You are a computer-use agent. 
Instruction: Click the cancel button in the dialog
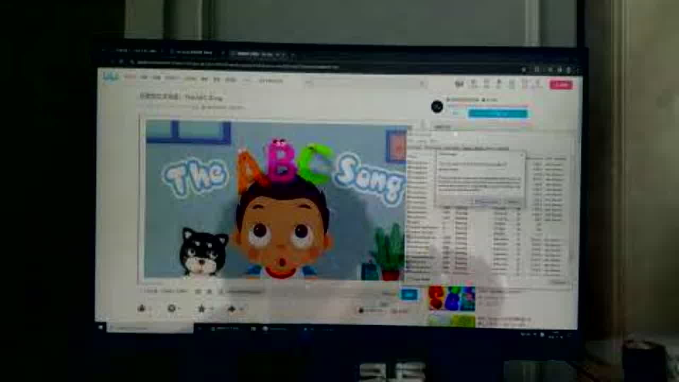coord(512,202)
